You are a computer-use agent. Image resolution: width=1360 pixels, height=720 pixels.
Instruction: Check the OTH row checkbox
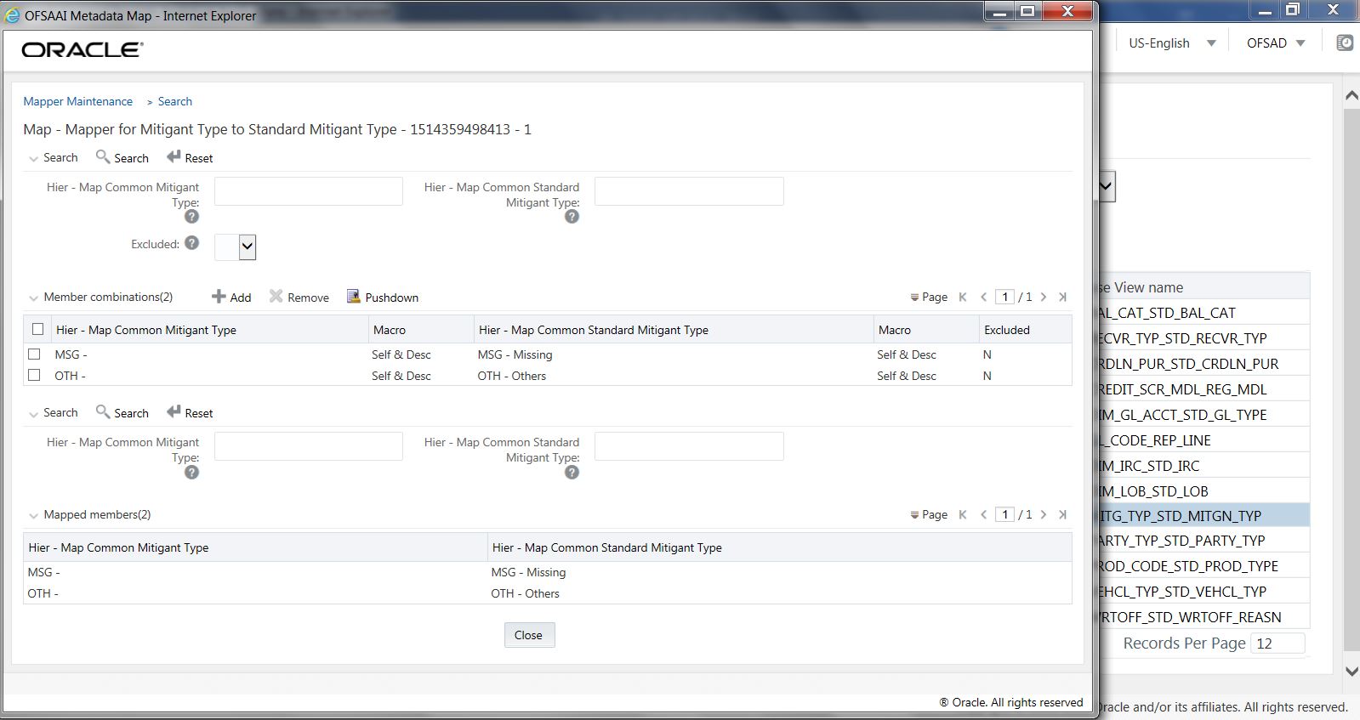point(34,375)
